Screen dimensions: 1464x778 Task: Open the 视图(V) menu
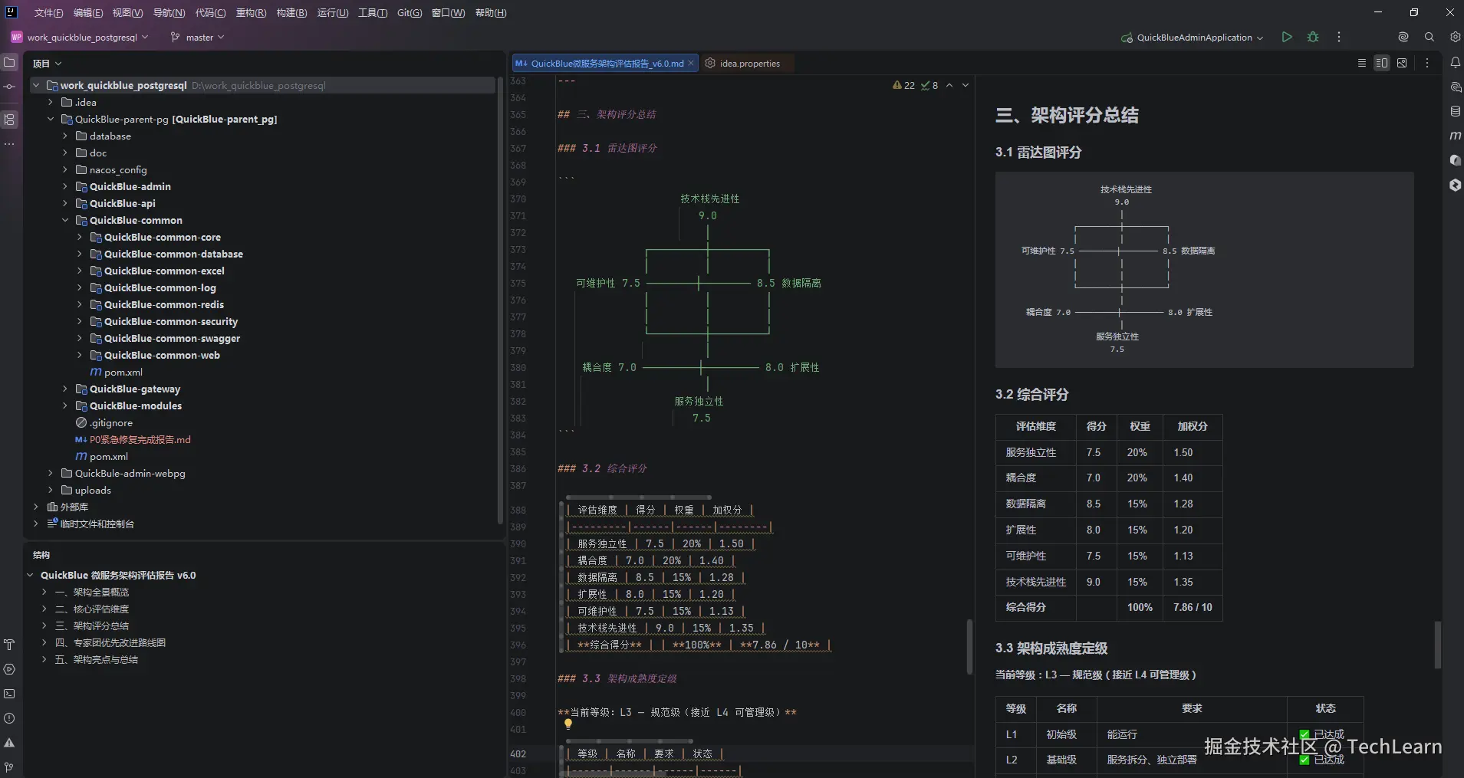pyautogui.click(x=127, y=12)
